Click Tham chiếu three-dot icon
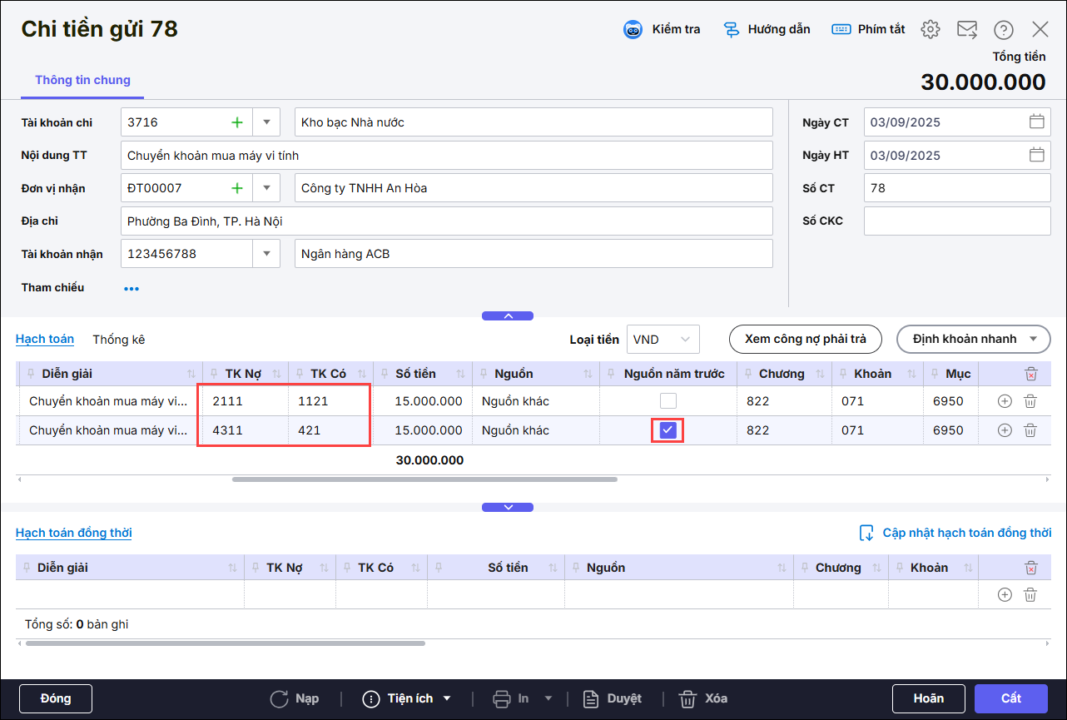The image size is (1067, 720). point(132,289)
